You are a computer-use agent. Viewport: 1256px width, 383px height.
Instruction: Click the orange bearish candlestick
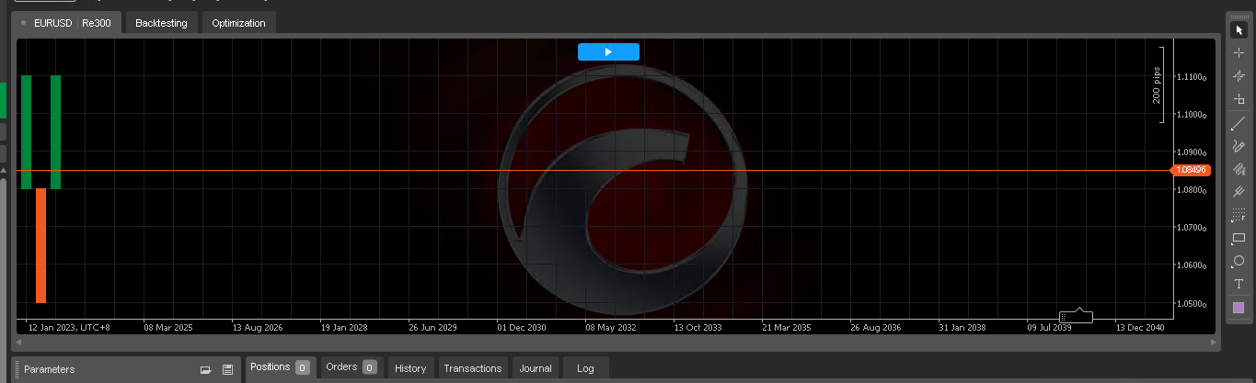point(40,245)
